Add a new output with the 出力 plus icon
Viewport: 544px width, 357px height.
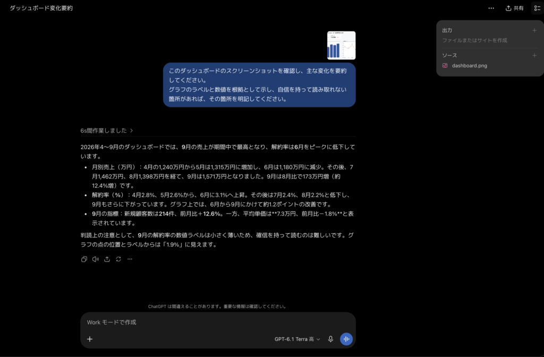tap(534, 30)
